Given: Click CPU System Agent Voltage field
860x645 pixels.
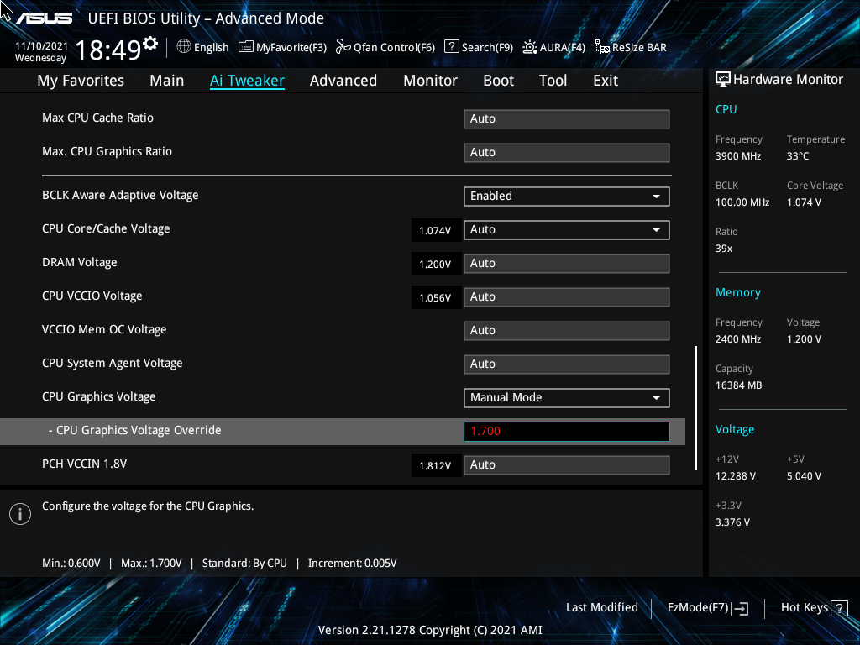Looking at the screenshot, I should (567, 364).
